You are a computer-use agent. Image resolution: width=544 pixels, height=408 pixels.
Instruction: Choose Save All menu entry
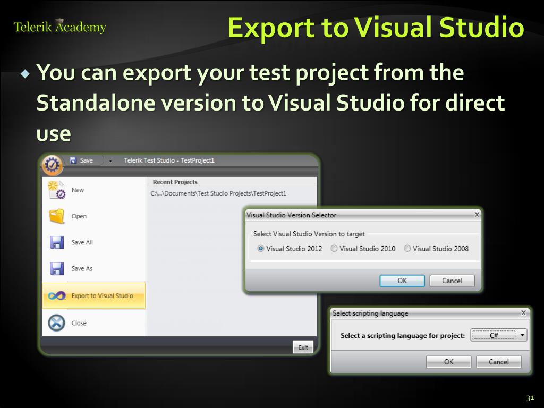coord(93,242)
